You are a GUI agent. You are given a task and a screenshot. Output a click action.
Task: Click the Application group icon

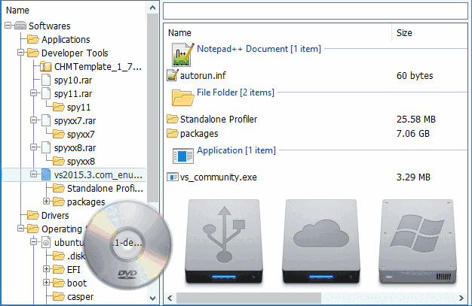[x=183, y=156]
